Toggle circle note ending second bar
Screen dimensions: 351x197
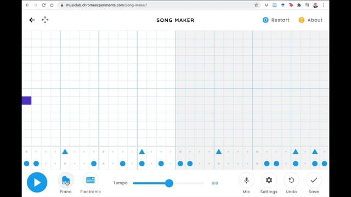tap(94, 164)
